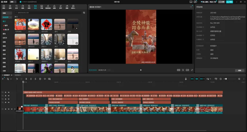Add a marker with the shield icon
This screenshot has width=247, height=132.
pyautogui.click(x=45, y=79)
